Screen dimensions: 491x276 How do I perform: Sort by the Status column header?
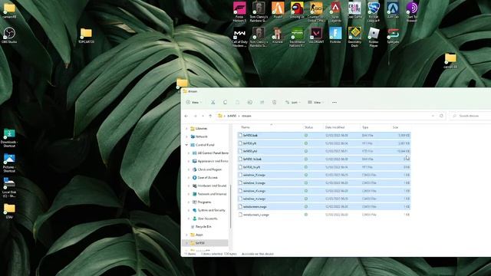308,127
